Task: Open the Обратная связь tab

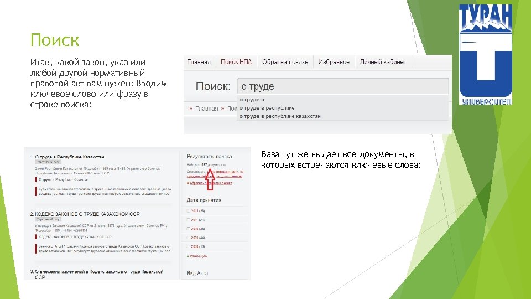Action: [x=285, y=62]
